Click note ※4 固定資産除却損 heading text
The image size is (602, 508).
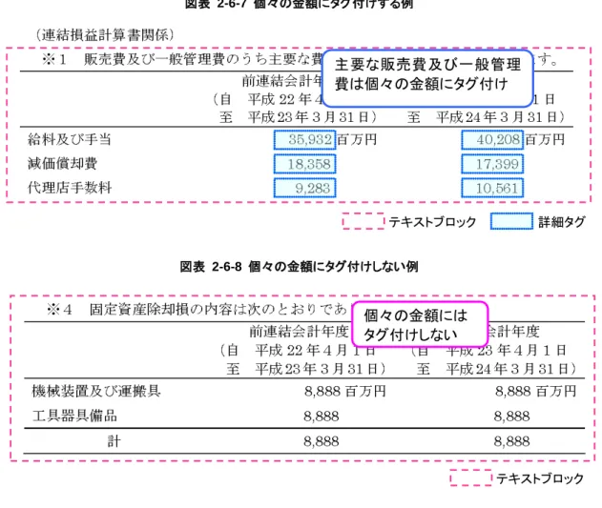tap(197, 309)
